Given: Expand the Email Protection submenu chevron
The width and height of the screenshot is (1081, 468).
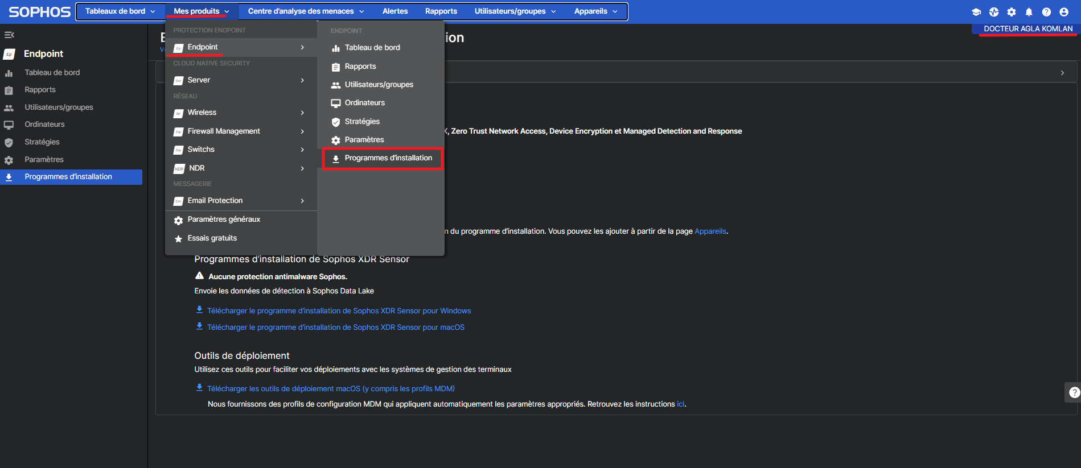Looking at the screenshot, I should (302, 201).
